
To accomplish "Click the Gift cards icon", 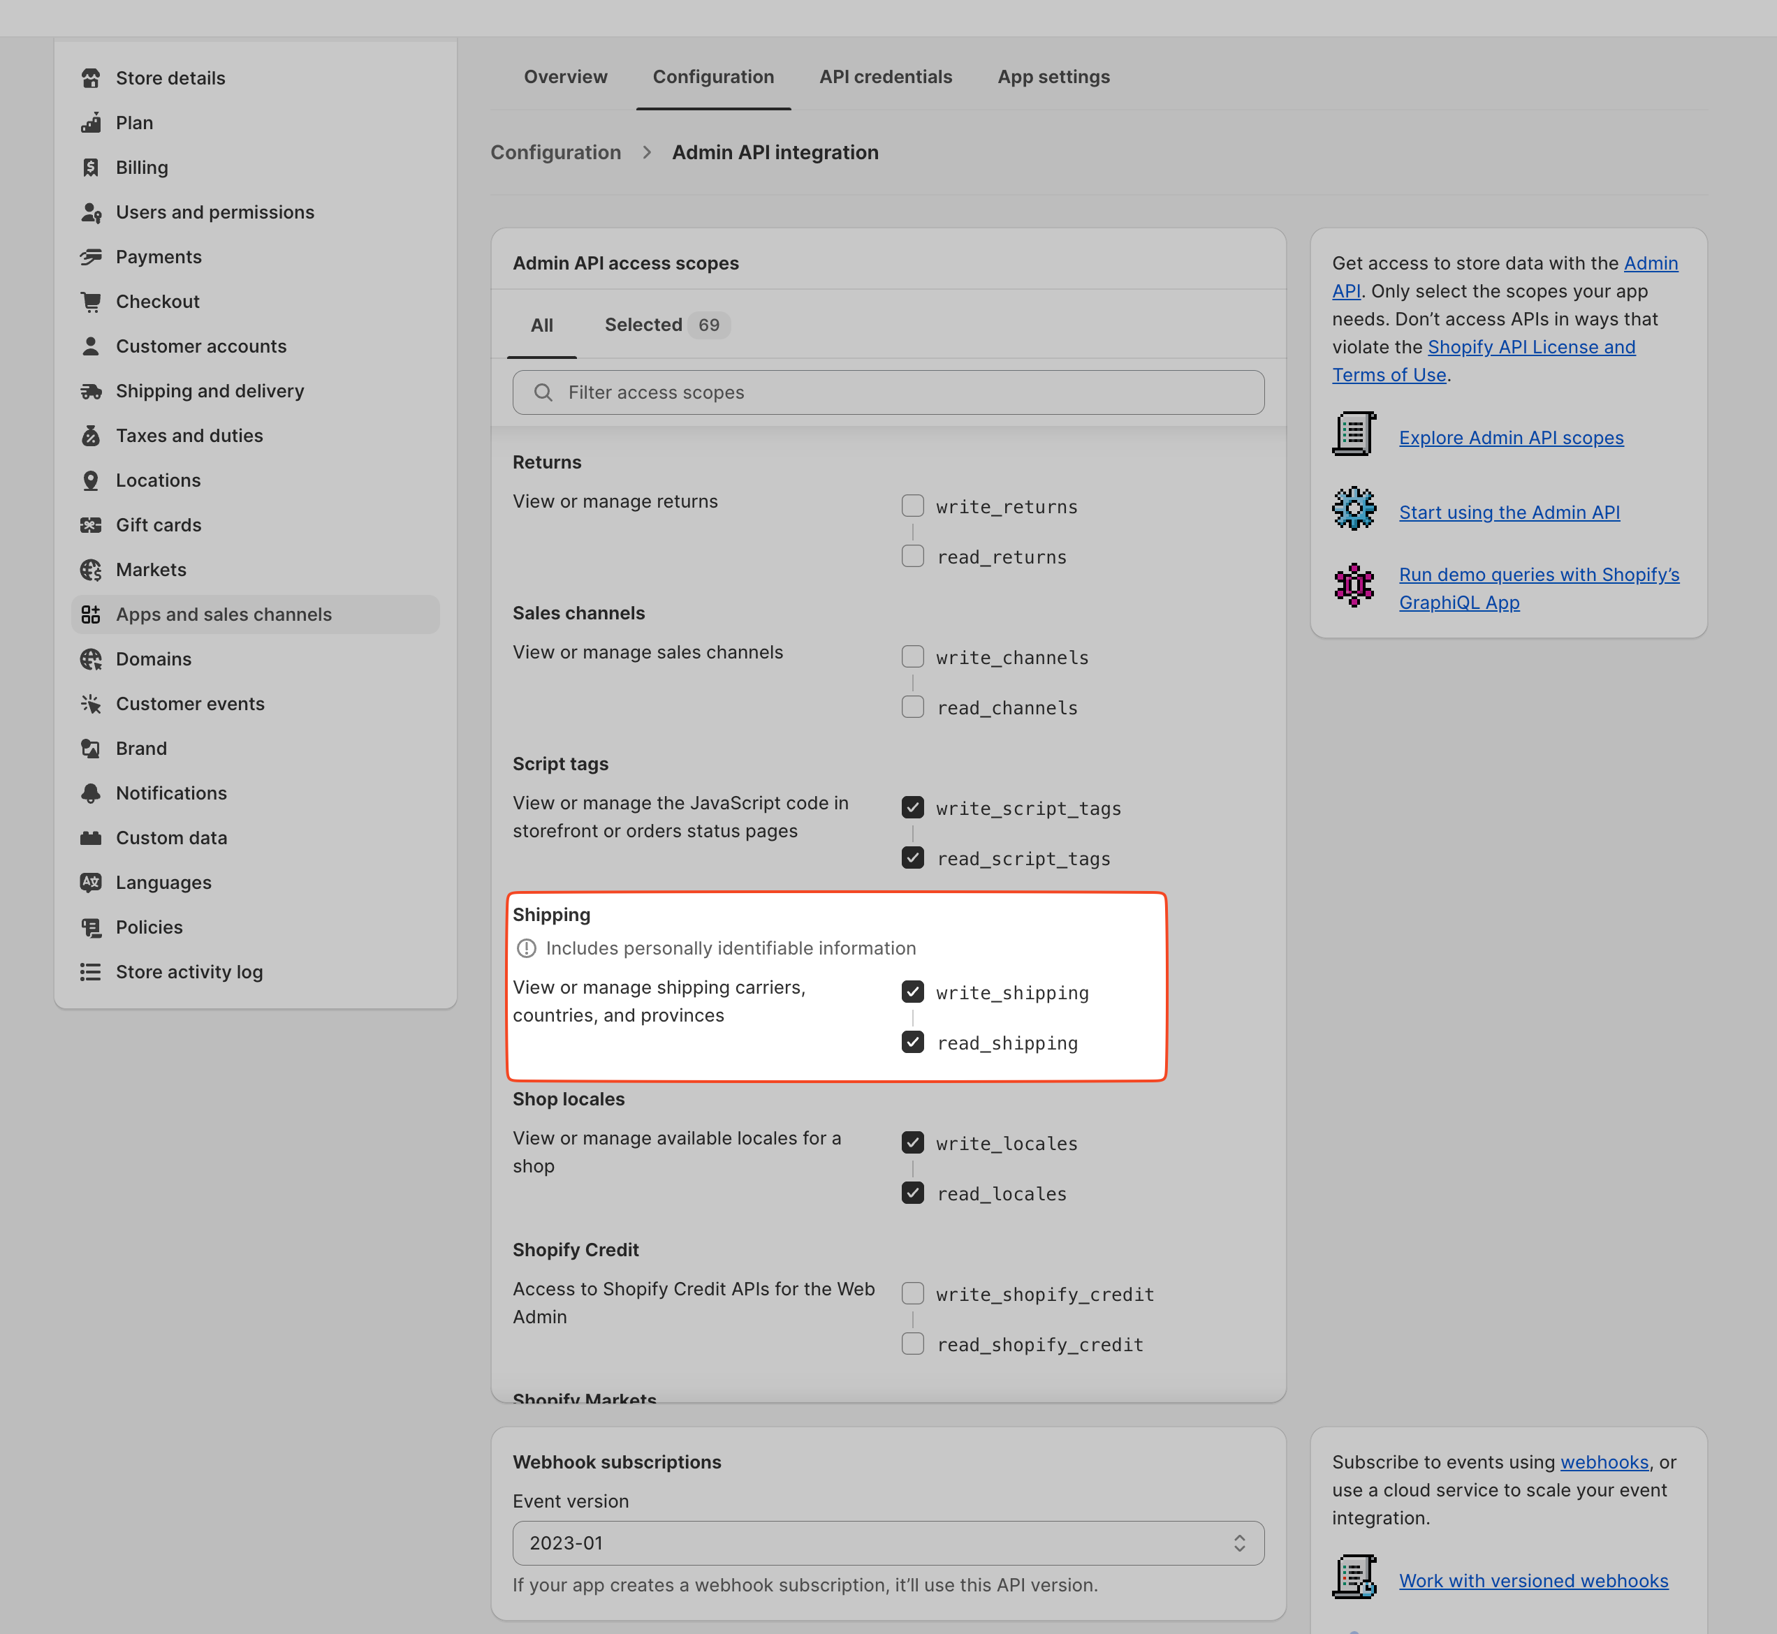I will (x=90, y=525).
